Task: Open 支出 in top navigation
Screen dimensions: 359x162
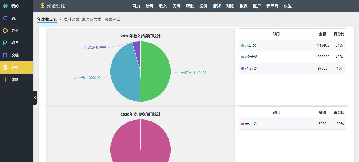Action: point(176,6)
